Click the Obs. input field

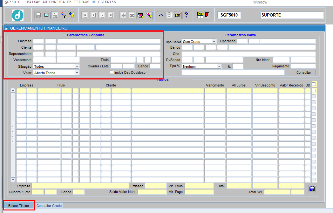pyautogui.click(x=249, y=54)
